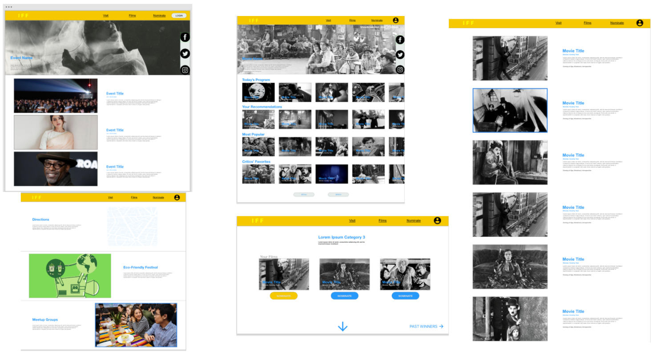Open the blue-tinted film in Critics' Favorites
This screenshot has height=352, width=652.
(332, 174)
